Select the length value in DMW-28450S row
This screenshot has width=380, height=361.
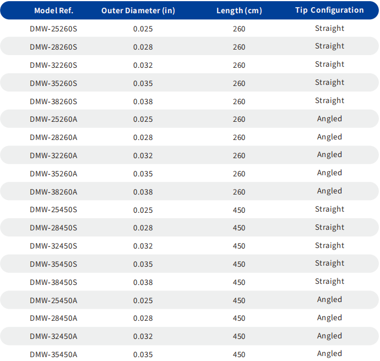[239, 228]
